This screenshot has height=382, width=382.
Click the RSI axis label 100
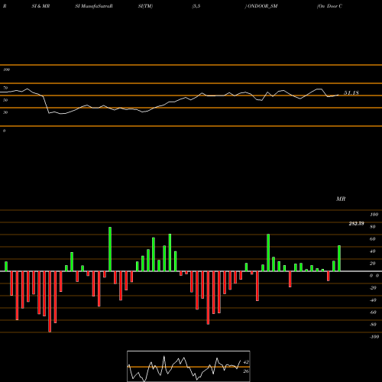pyautogui.click(x=6, y=70)
